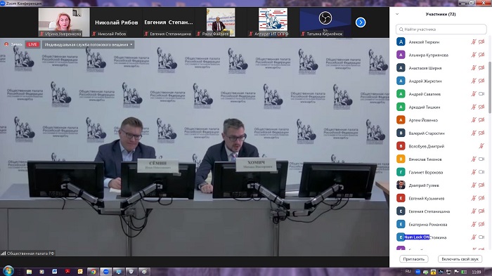Select participant Андрей Саватеев in list
The width and height of the screenshot is (492, 276).
click(x=441, y=94)
